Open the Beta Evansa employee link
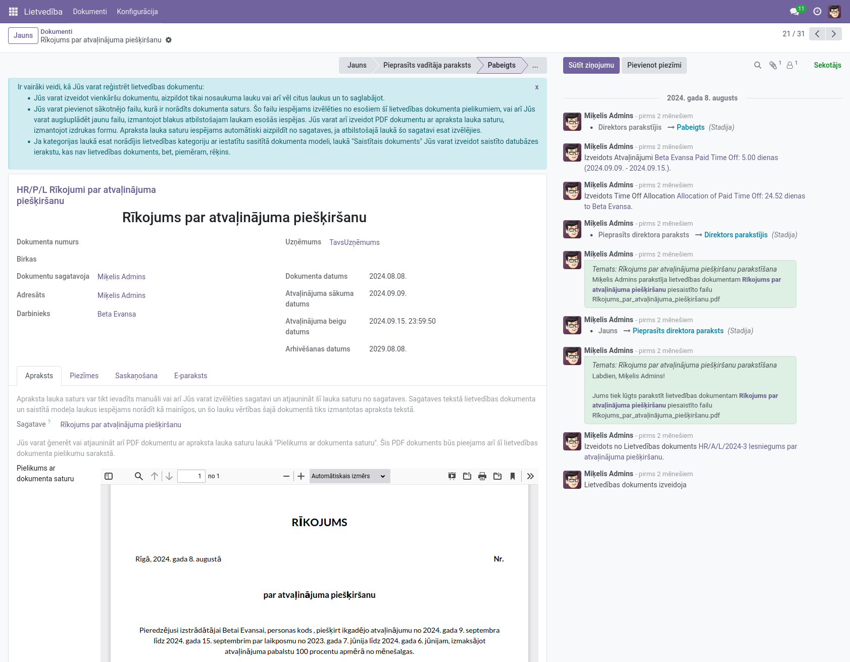850x662 pixels. tap(117, 314)
